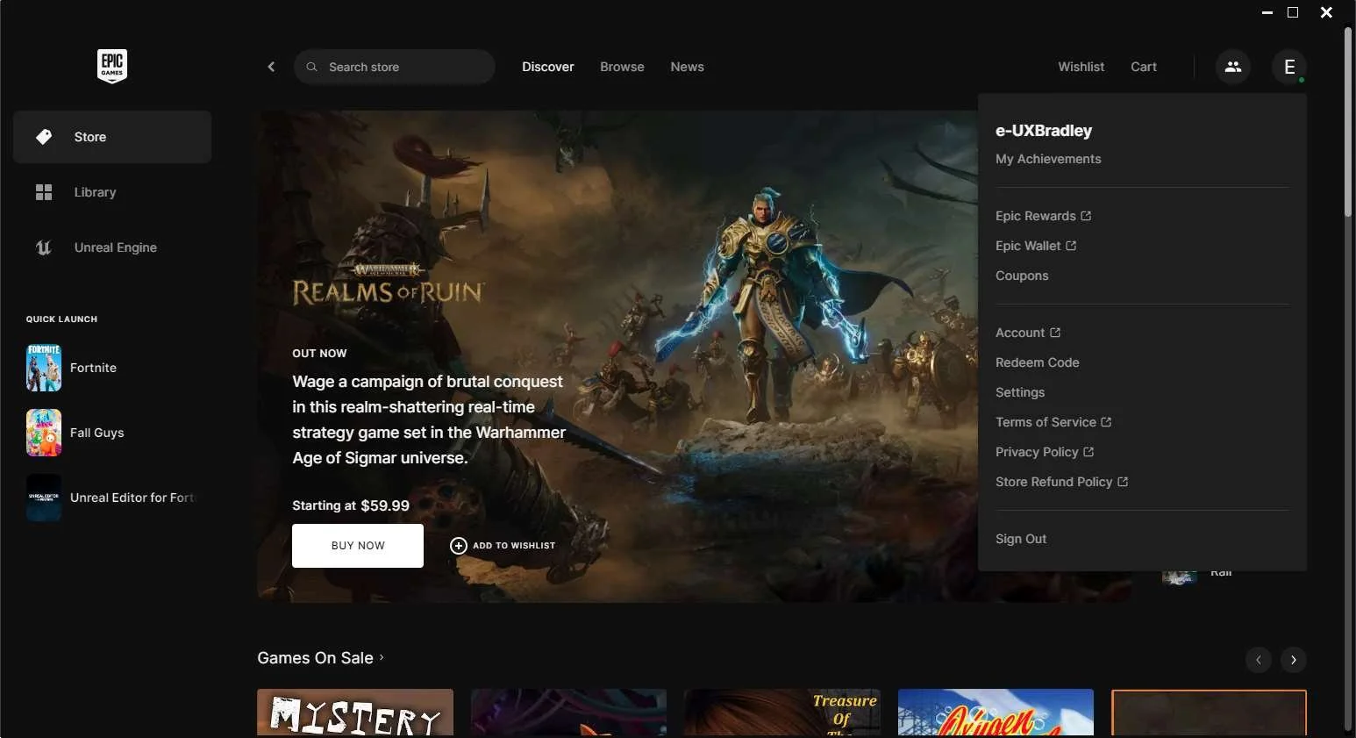Open Settings from profile menu
The image size is (1356, 738).
click(1020, 392)
